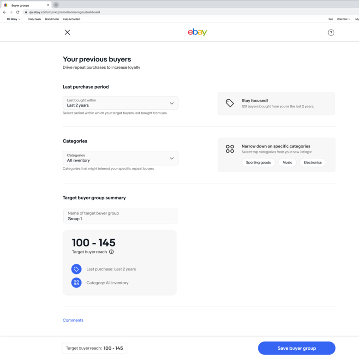The height and width of the screenshot is (359, 359).
Task: Click the blue last purchase tag icon
Action: coord(76,269)
